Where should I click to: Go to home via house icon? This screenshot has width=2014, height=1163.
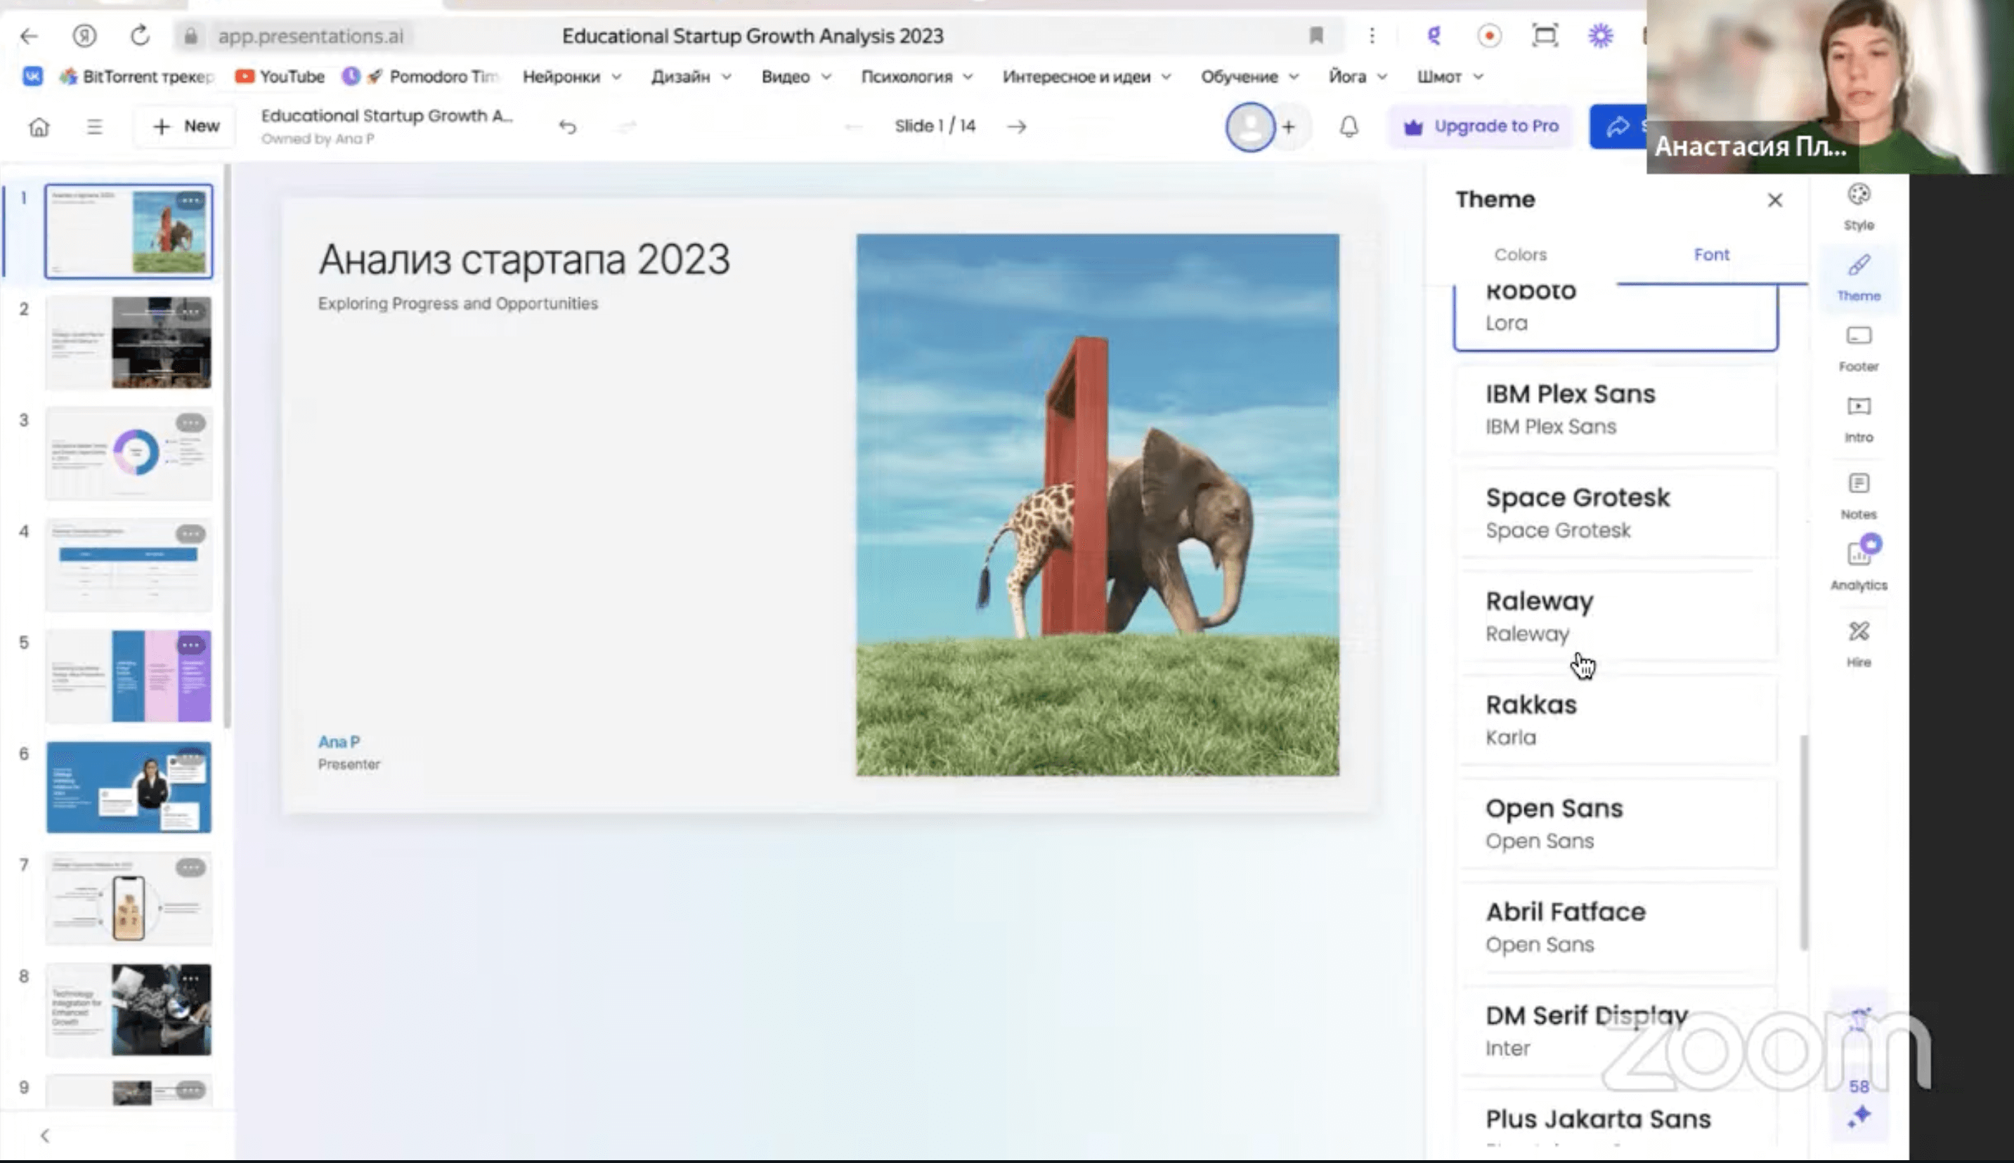(x=39, y=126)
